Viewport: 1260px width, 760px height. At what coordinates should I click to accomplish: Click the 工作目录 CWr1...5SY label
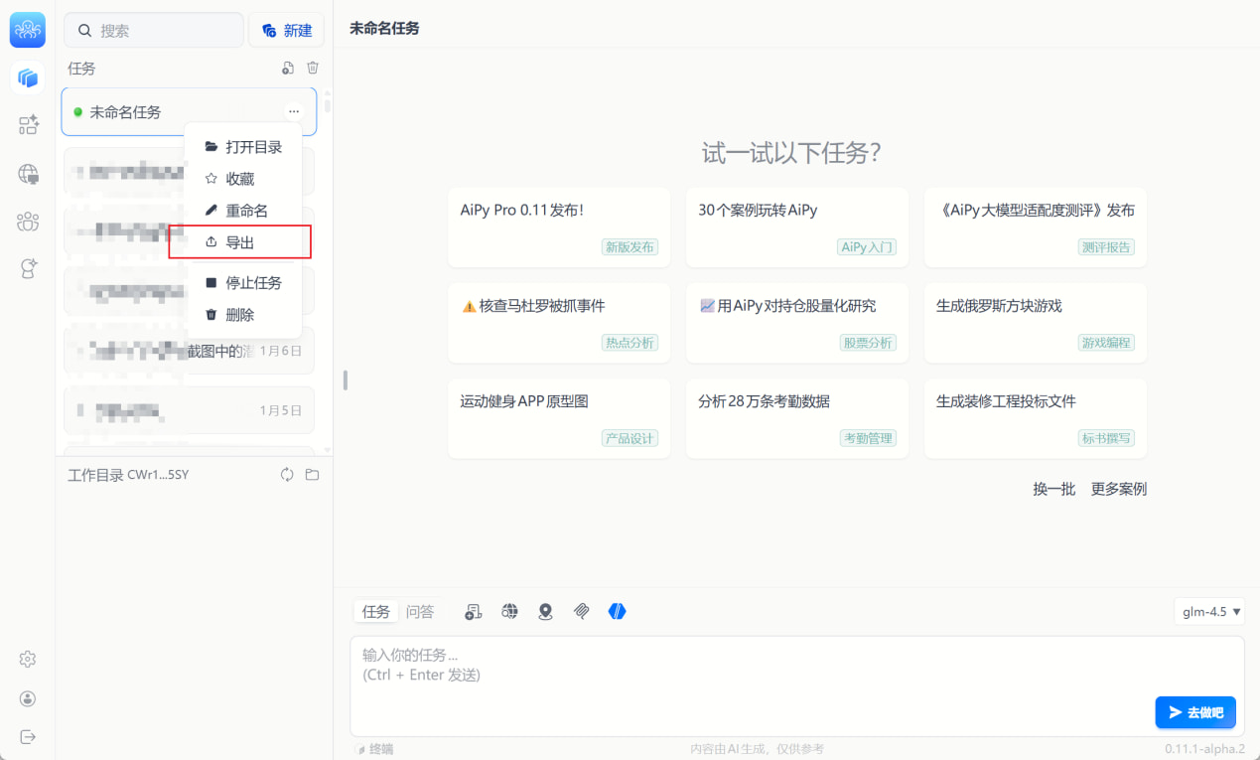(x=128, y=475)
